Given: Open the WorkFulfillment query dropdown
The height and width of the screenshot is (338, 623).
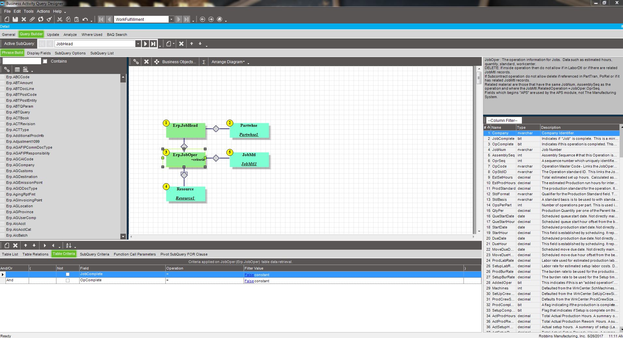Looking at the screenshot, I should click(171, 19).
